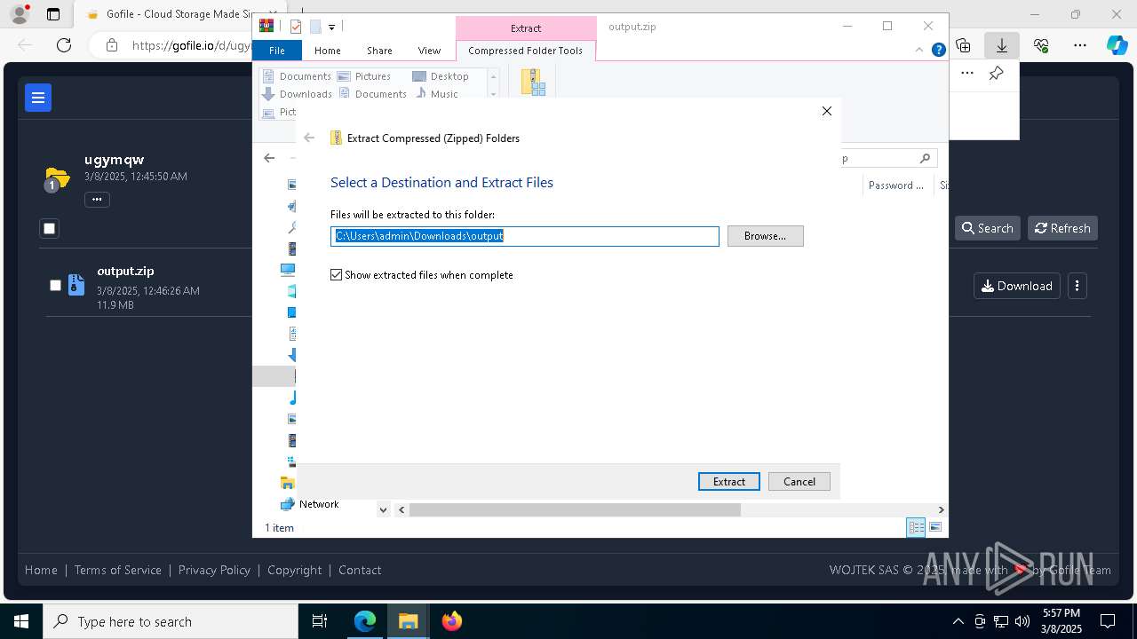1137x639 pixels.
Task: Open Edge Settings and more menu
Action: (1080, 44)
